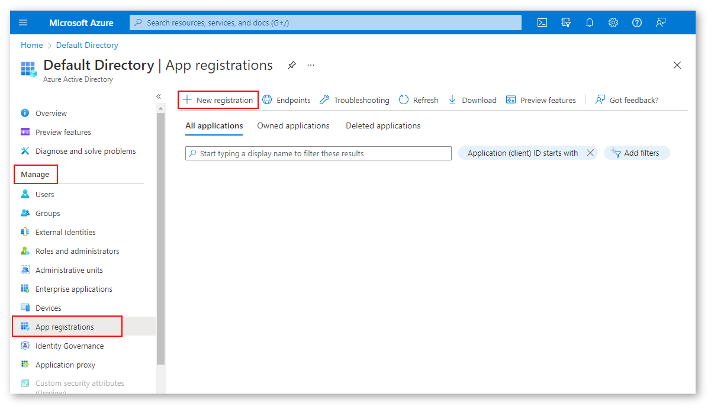Click the sidebar scroll-up arrow
Screen dimensions: 711x409
coord(160,108)
